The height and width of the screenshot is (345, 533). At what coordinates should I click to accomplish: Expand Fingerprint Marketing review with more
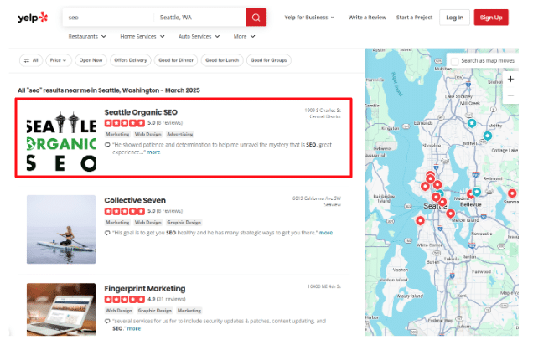(x=134, y=328)
